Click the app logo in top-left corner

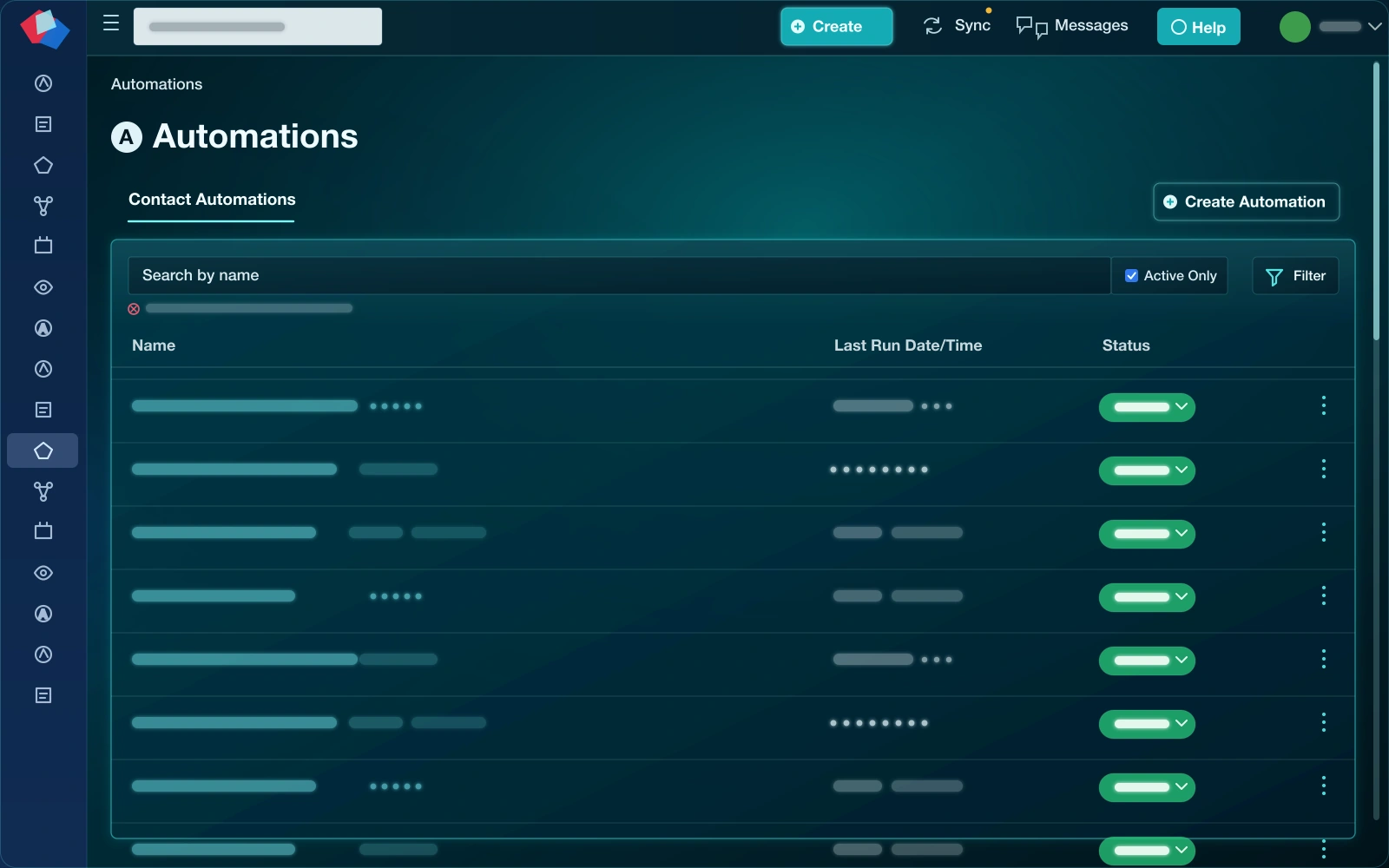pyautogui.click(x=44, y=28)
